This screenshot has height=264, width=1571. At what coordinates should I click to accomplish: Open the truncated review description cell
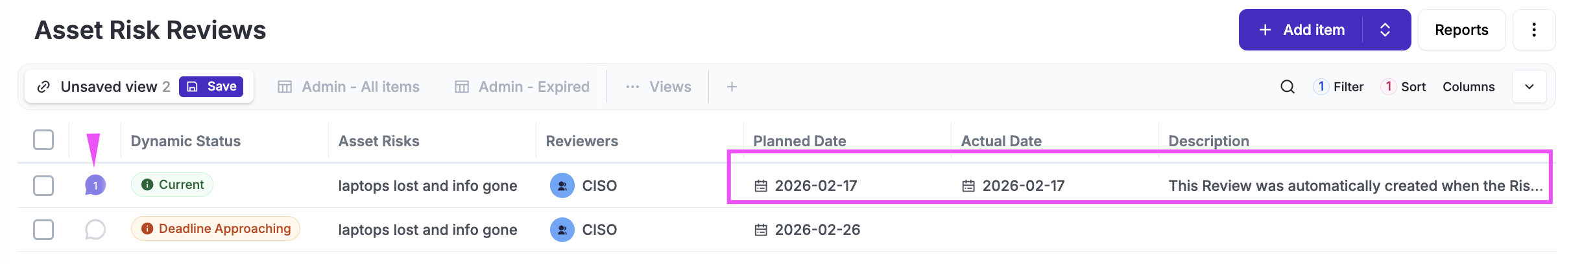click(x=1354, y=186)
